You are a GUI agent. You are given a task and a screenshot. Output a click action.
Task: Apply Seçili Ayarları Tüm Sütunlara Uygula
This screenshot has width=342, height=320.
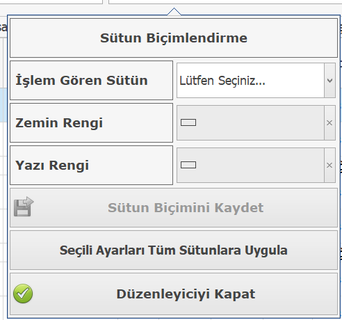[x=174, y=250]
